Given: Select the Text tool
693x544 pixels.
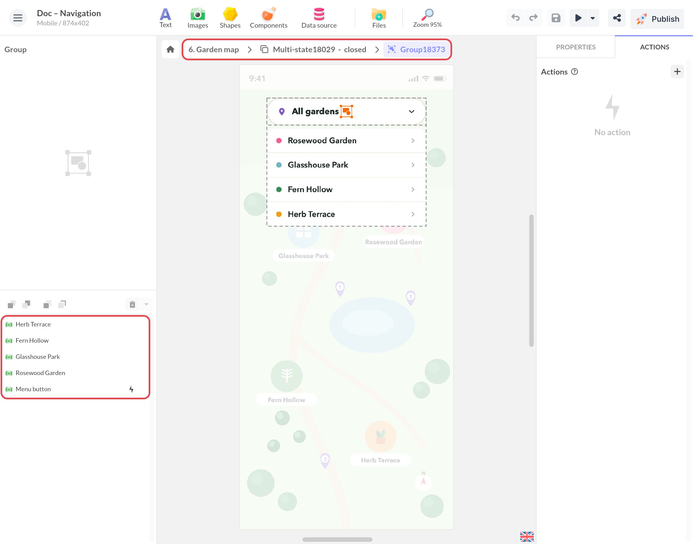Looking at the screenshot, I should pos(165,18).
